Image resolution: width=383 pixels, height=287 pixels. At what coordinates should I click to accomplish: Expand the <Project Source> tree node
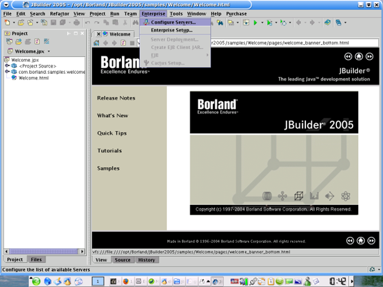pos(8,66)
